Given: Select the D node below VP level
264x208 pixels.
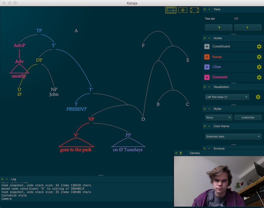Looking at the screenshot, I should click(143, 119).
